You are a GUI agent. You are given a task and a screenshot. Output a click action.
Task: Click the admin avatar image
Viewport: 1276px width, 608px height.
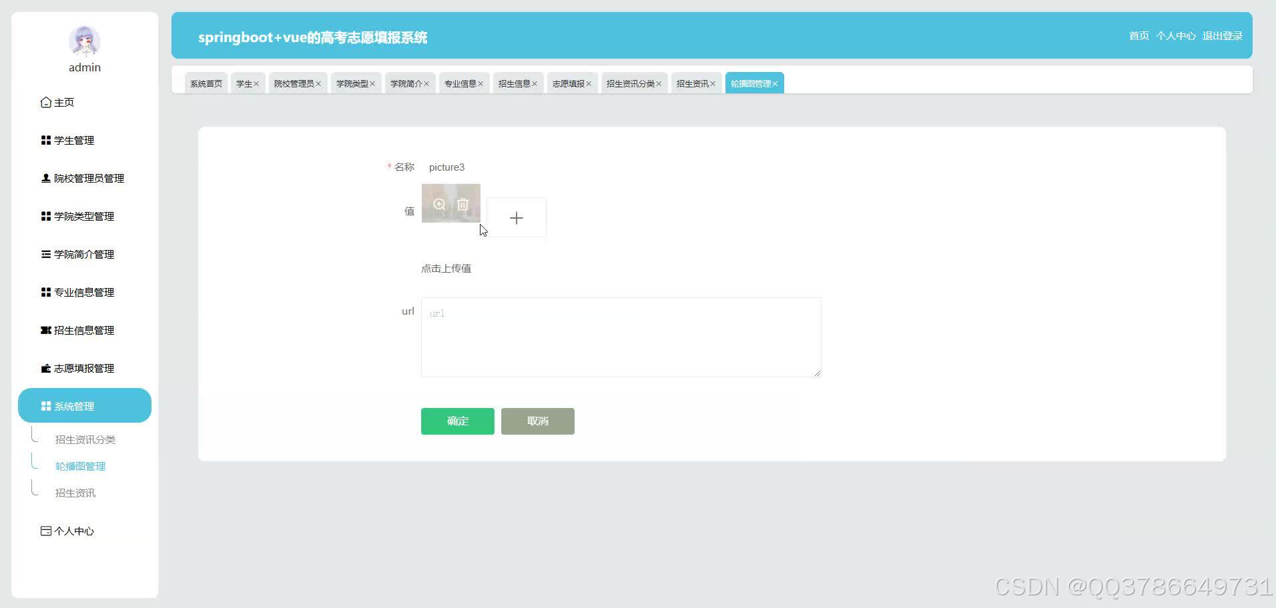tap(85, 41)
